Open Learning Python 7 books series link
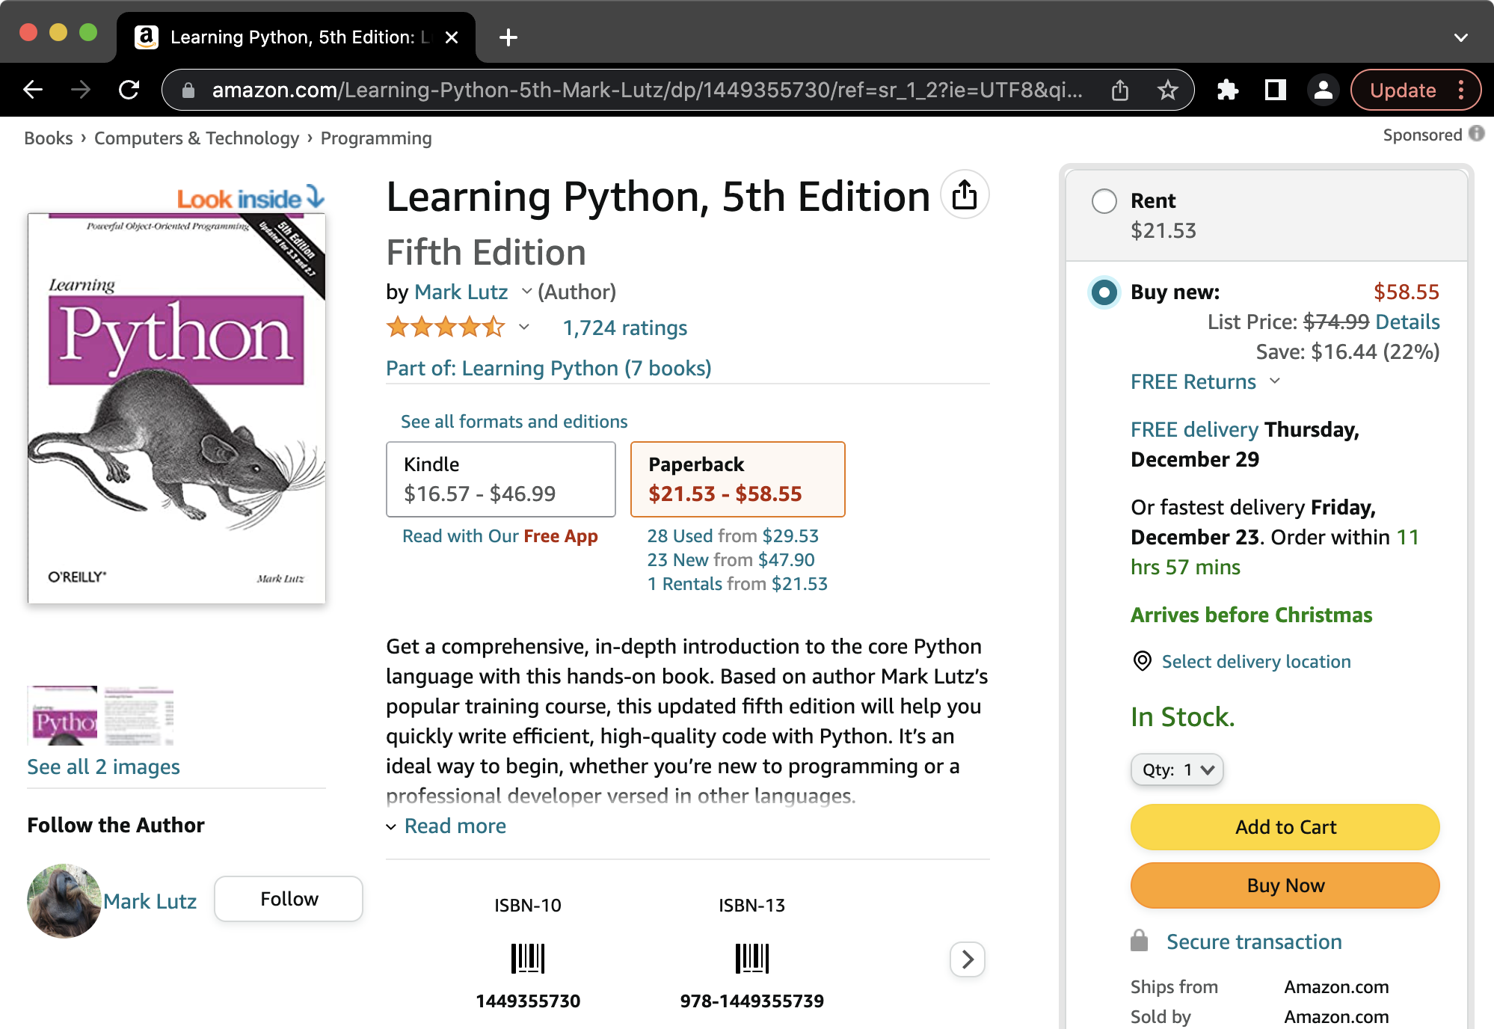Image resolution: width=1494 pixels, height=1029 pixels. pos(549,369)
